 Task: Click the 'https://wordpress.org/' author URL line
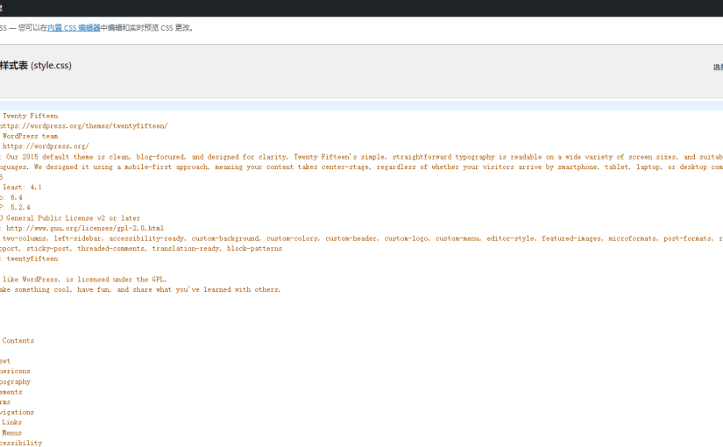click(x=46, y=146)
